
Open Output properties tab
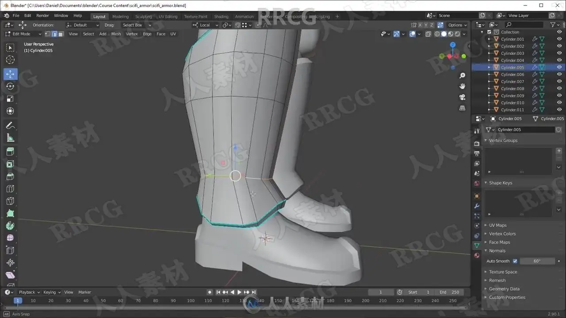(x=477, y=154)
